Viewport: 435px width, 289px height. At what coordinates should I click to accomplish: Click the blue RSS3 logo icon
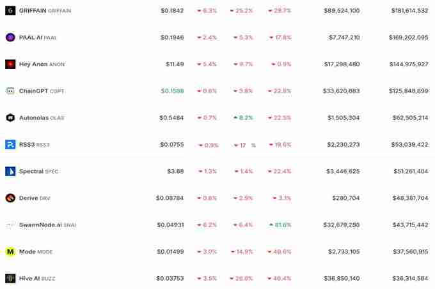[10, 145]
